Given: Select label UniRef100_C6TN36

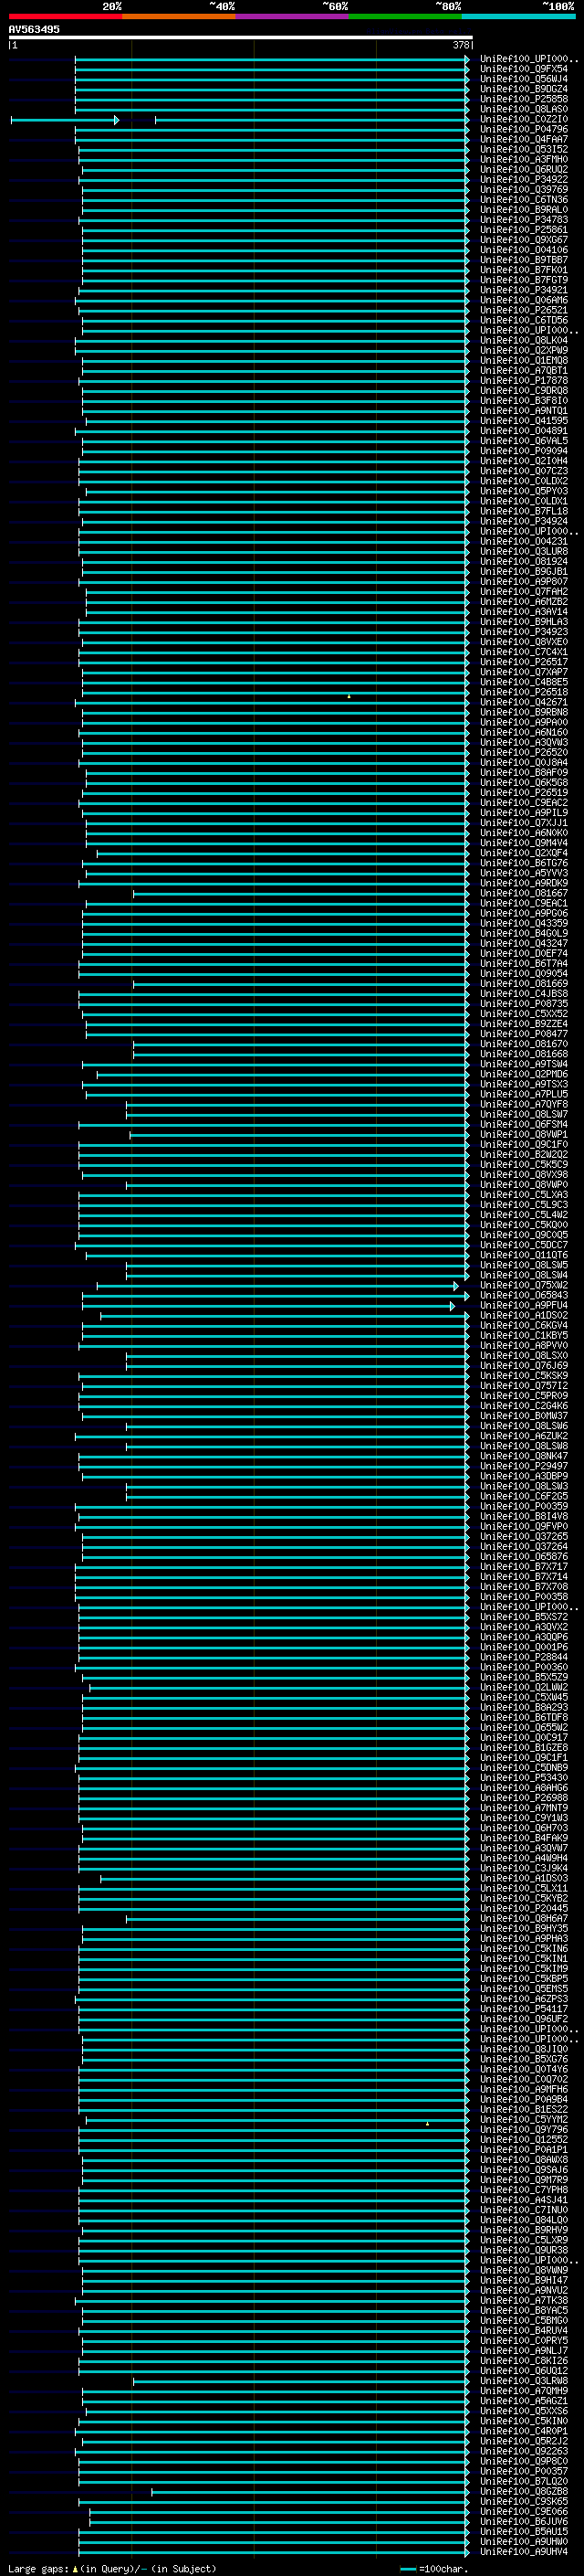Looking at the screenshot, I should click(524, 199).
